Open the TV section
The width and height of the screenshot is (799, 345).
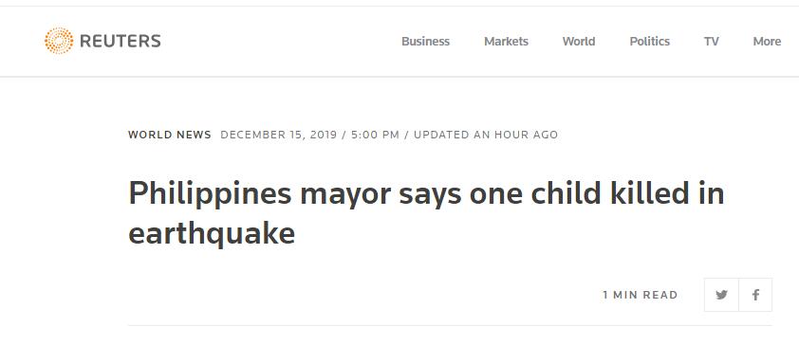712,41
